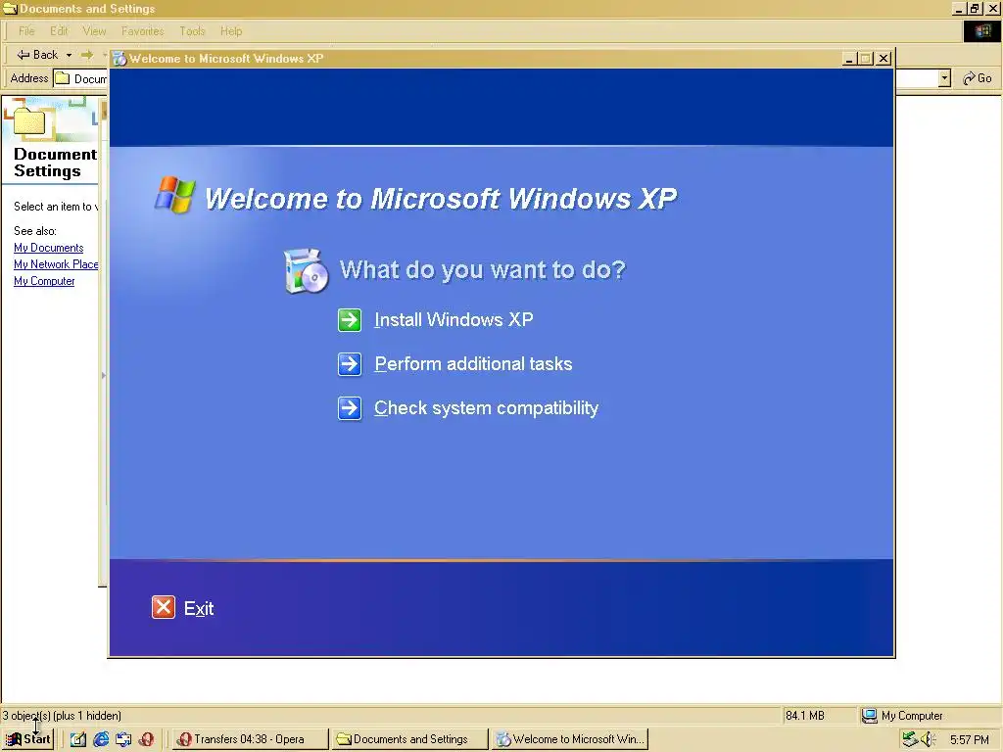This screenshot has width=1003, height=752.
Task: Open the My Computer link in sidebar
Action: [44, 281]
